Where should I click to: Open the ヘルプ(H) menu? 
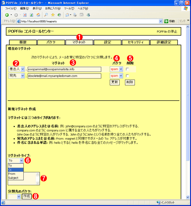tap(83, 9)
